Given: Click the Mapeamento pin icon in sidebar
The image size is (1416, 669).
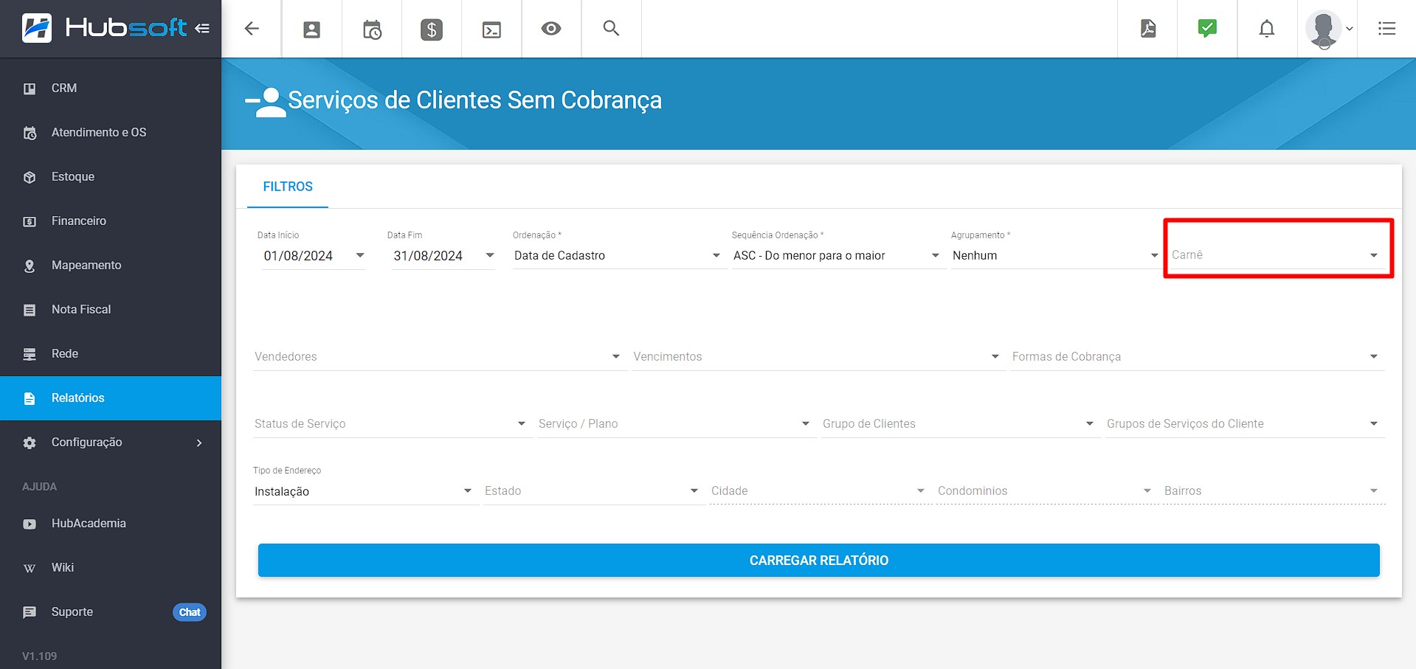Looking at the screenshot, I should pos(30,266).
